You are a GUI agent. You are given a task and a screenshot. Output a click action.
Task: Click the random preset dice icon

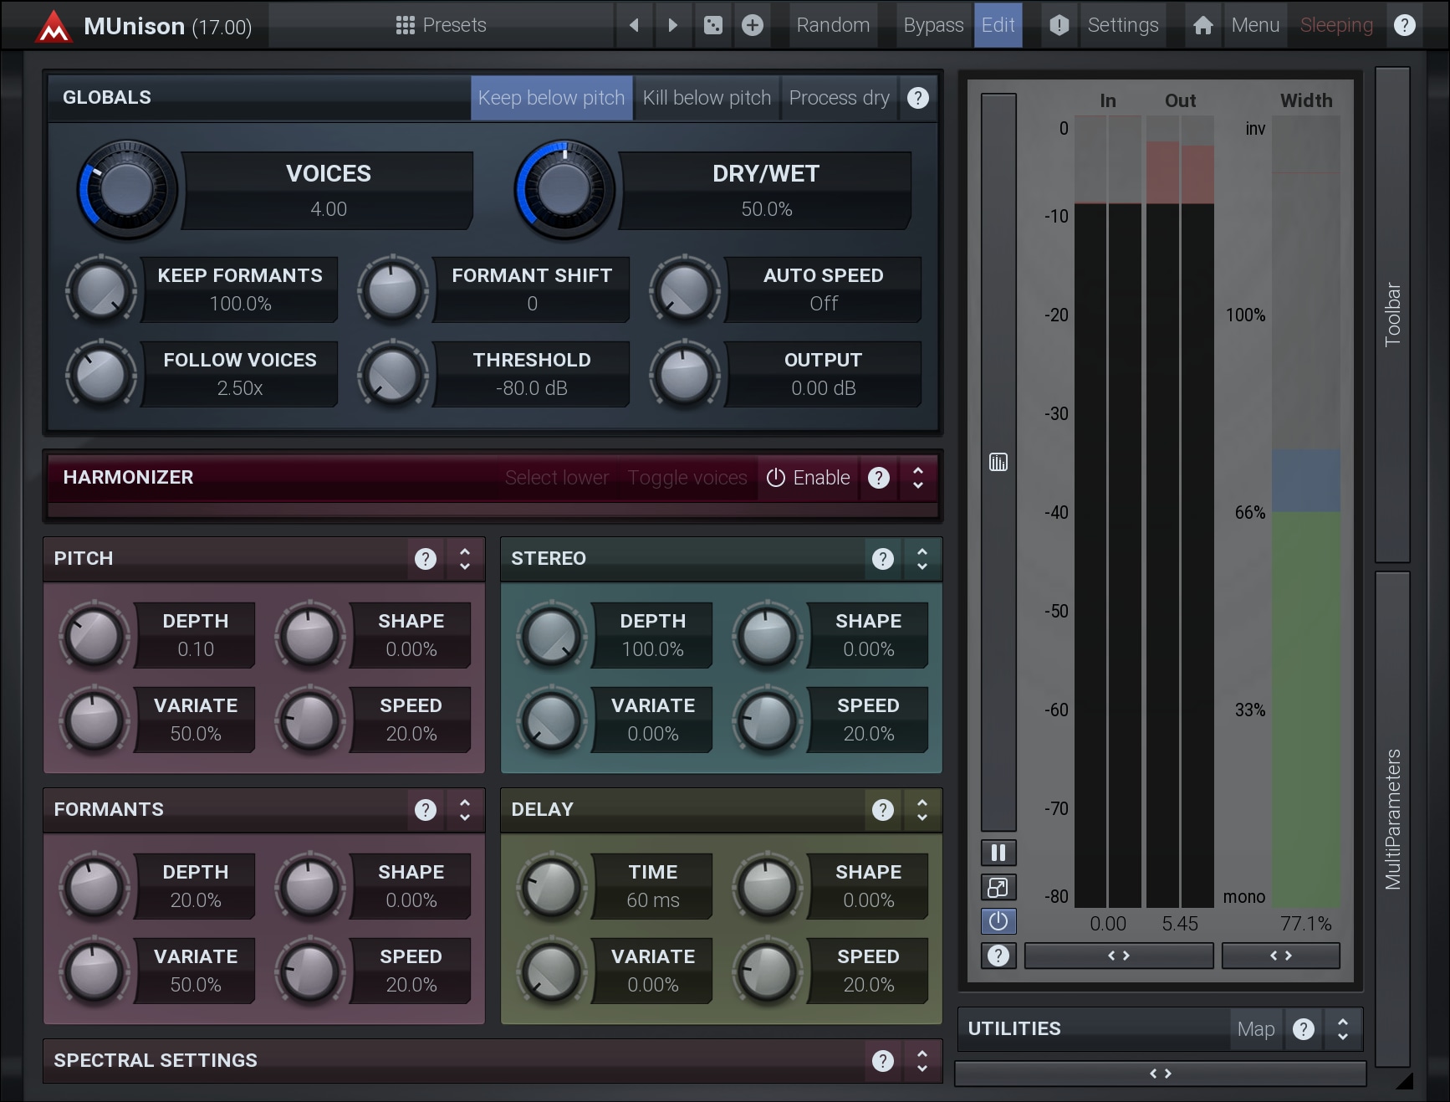(712, 25)
